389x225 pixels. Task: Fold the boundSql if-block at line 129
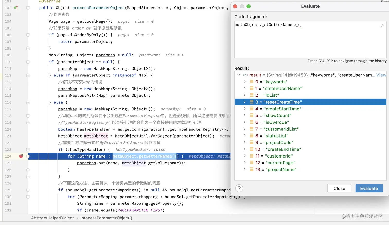click(x=28, y=190)
